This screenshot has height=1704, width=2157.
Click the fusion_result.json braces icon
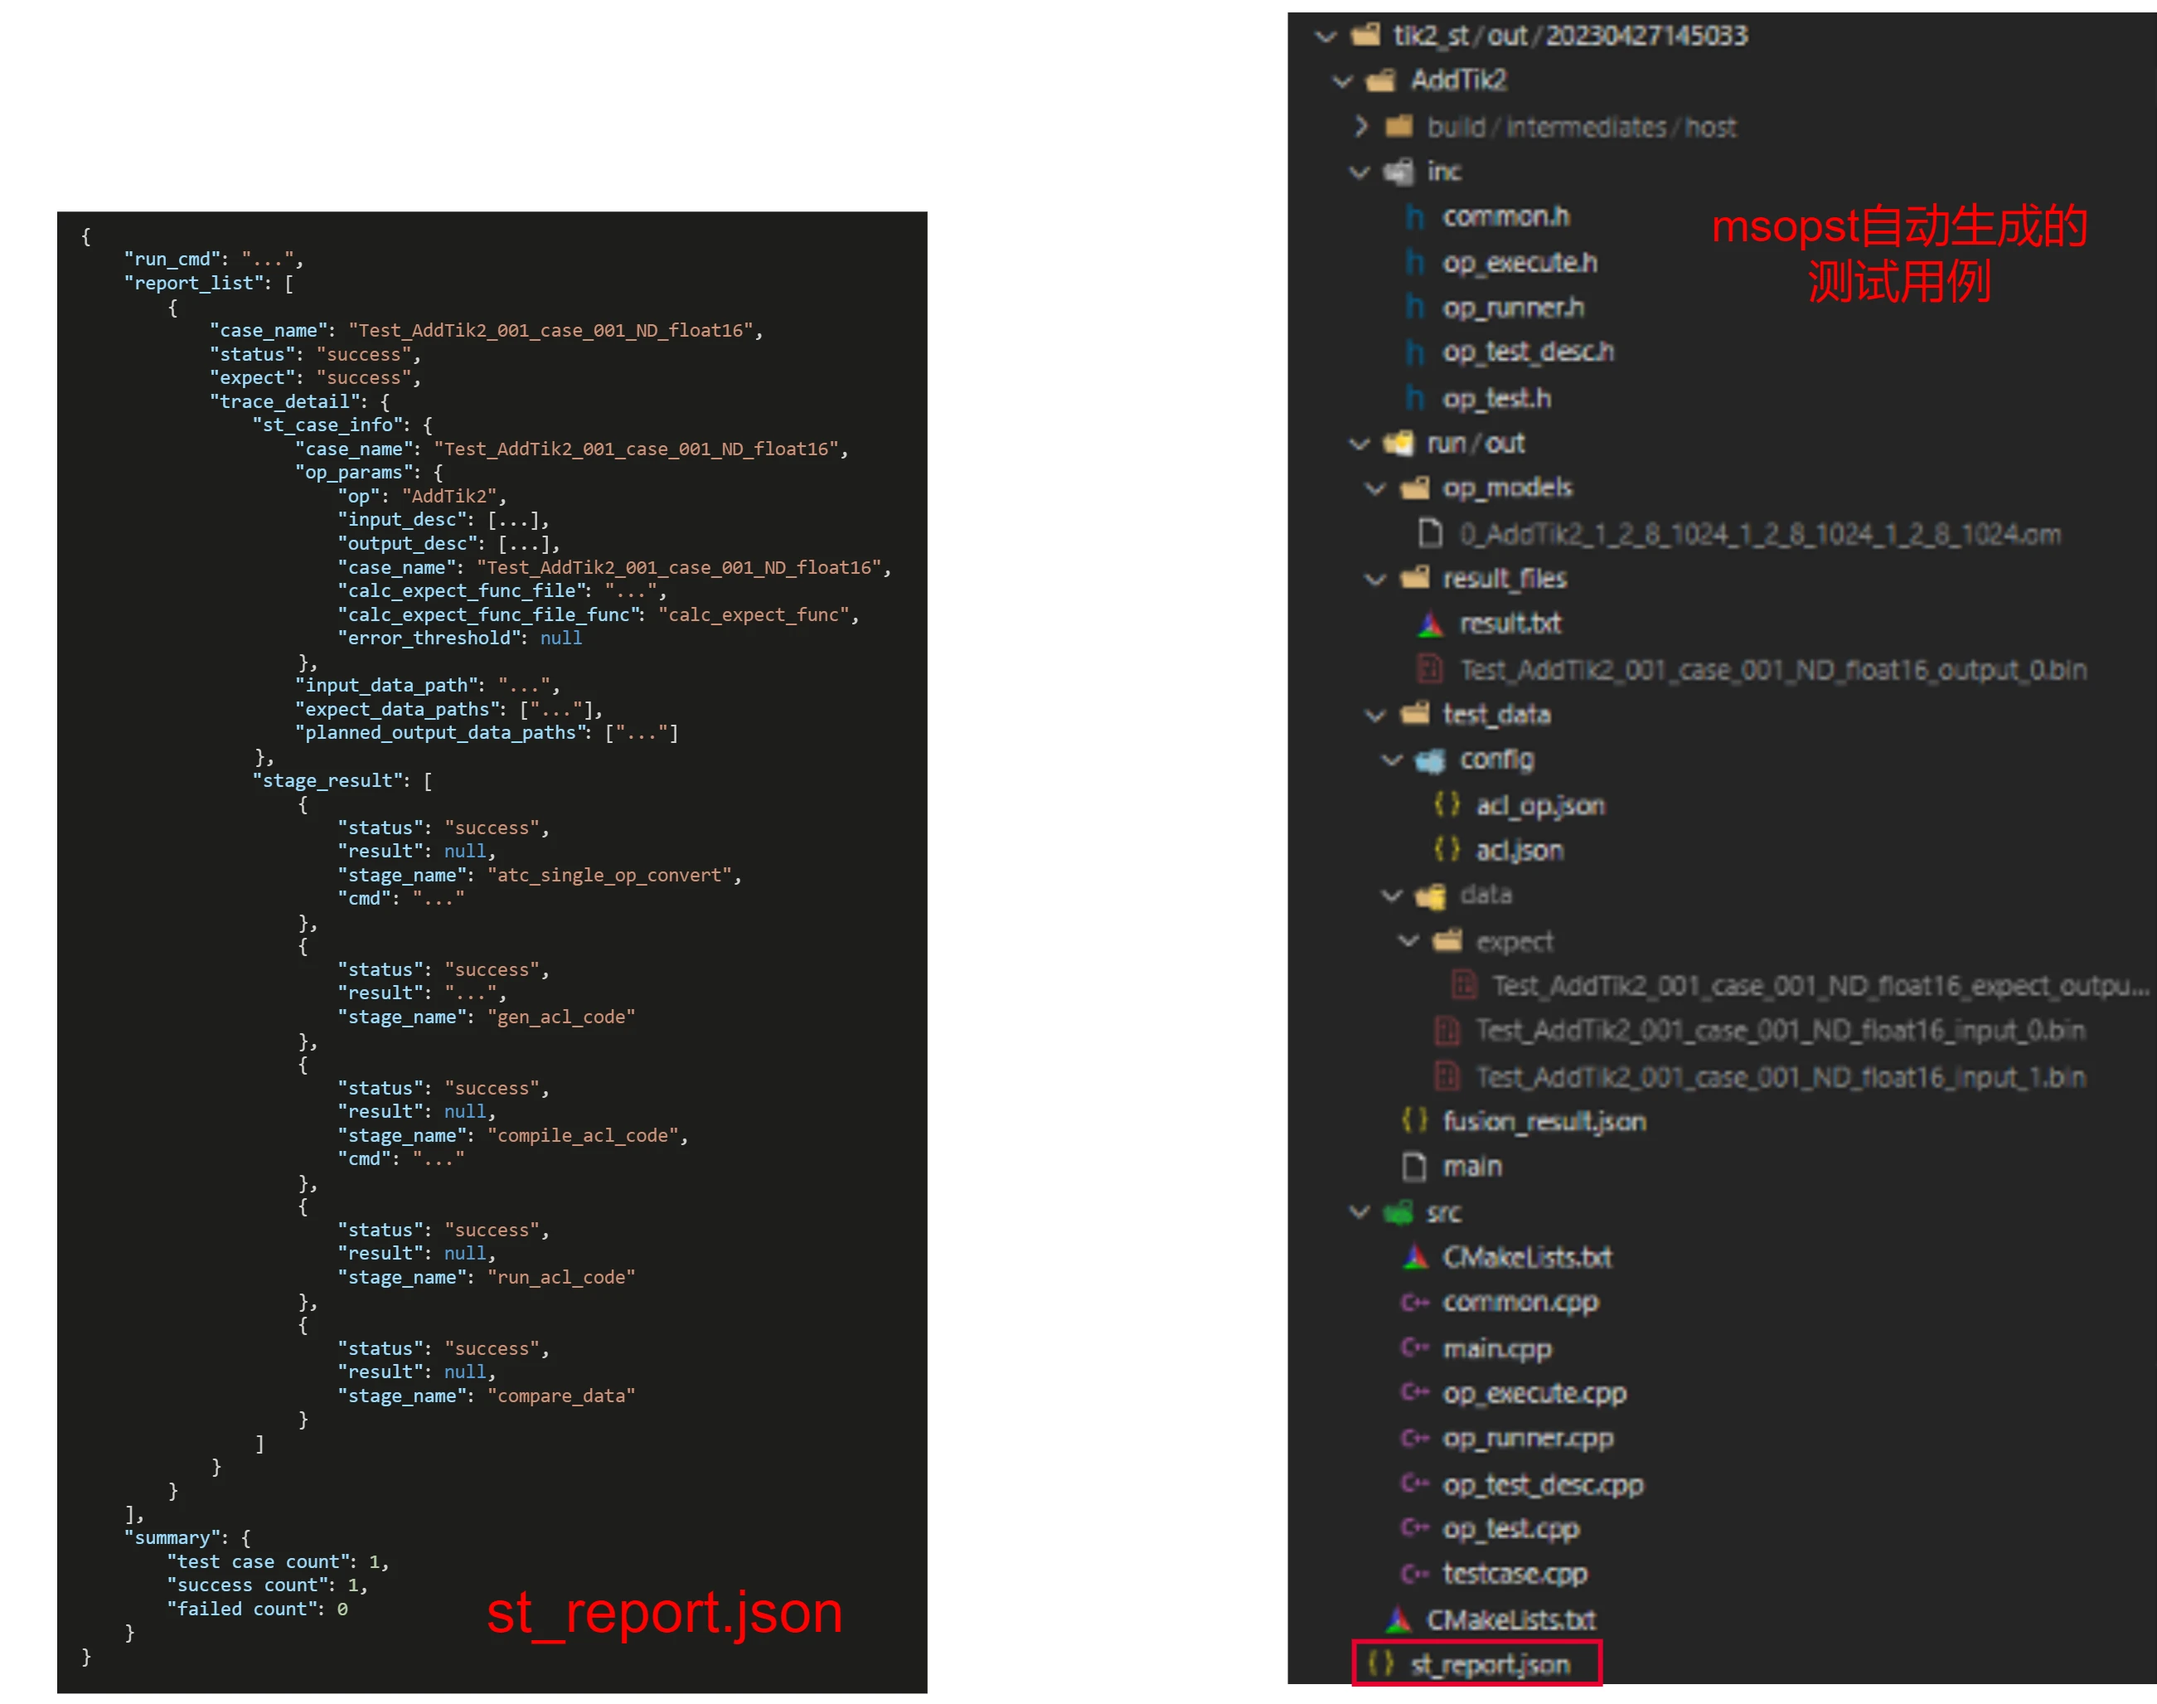[x=1414, y=1120]
